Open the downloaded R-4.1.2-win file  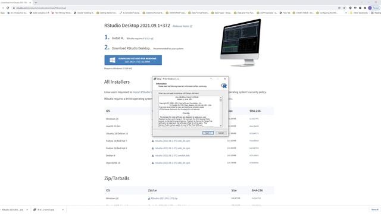click(x=46, y=210)
